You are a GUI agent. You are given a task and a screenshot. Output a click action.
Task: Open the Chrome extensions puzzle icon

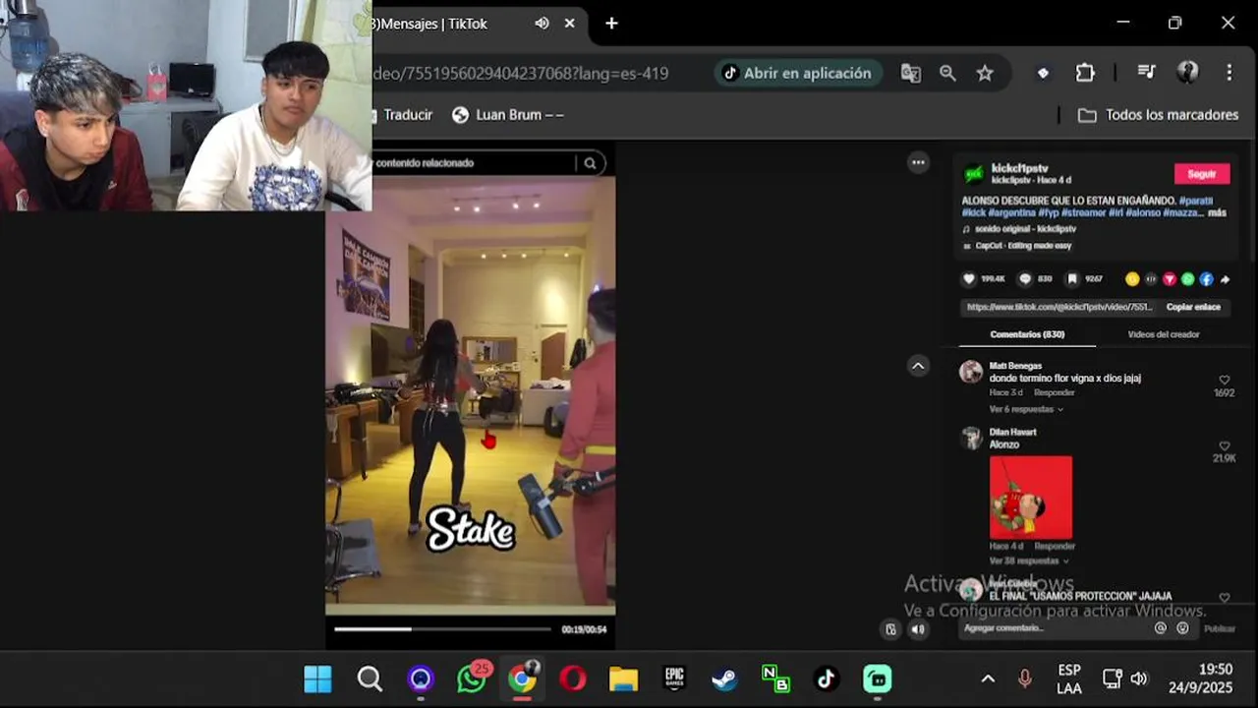pyautogui.click(x=1085, y=73)
